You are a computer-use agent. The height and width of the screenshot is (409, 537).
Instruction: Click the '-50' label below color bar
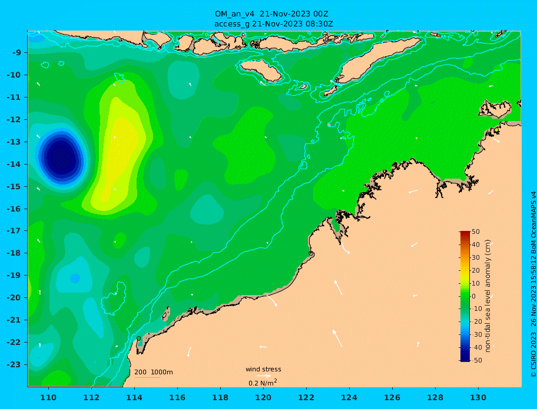pos(476,360)
